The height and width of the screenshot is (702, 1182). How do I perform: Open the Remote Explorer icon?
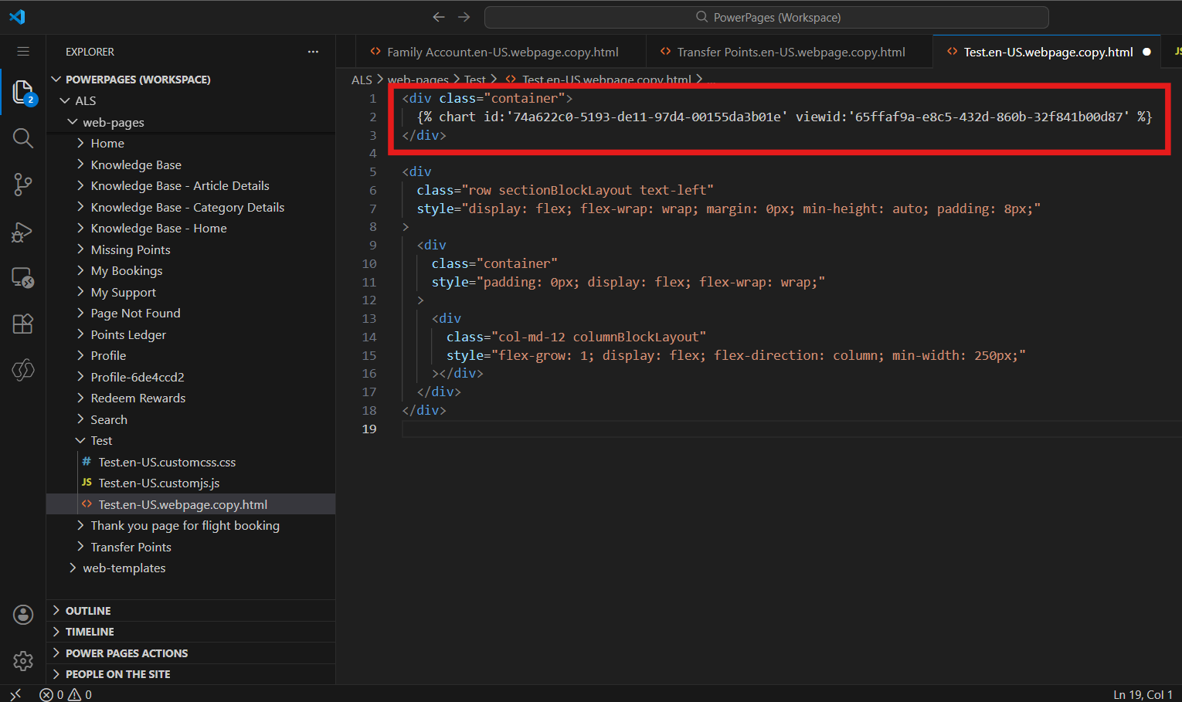coord(23,277)
